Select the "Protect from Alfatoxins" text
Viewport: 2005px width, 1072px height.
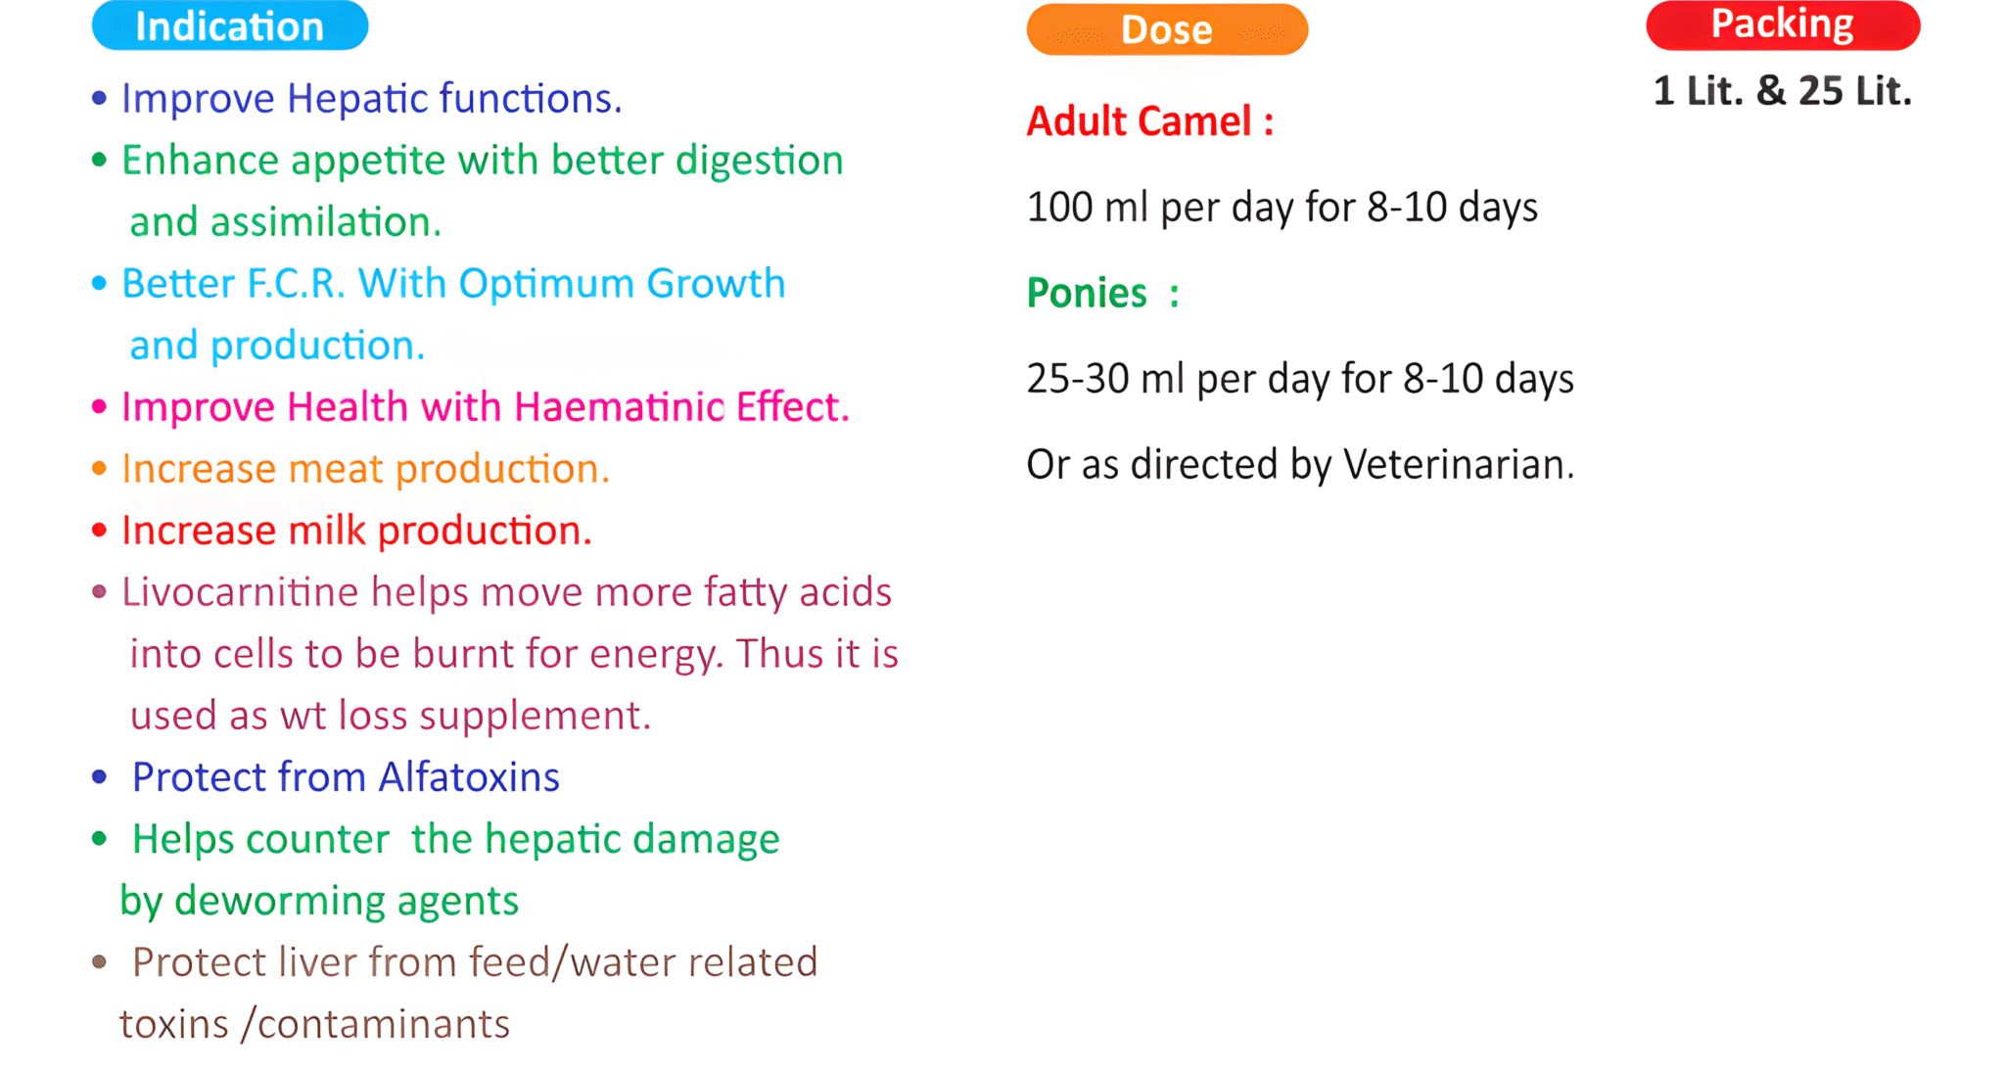click(346, 777)
